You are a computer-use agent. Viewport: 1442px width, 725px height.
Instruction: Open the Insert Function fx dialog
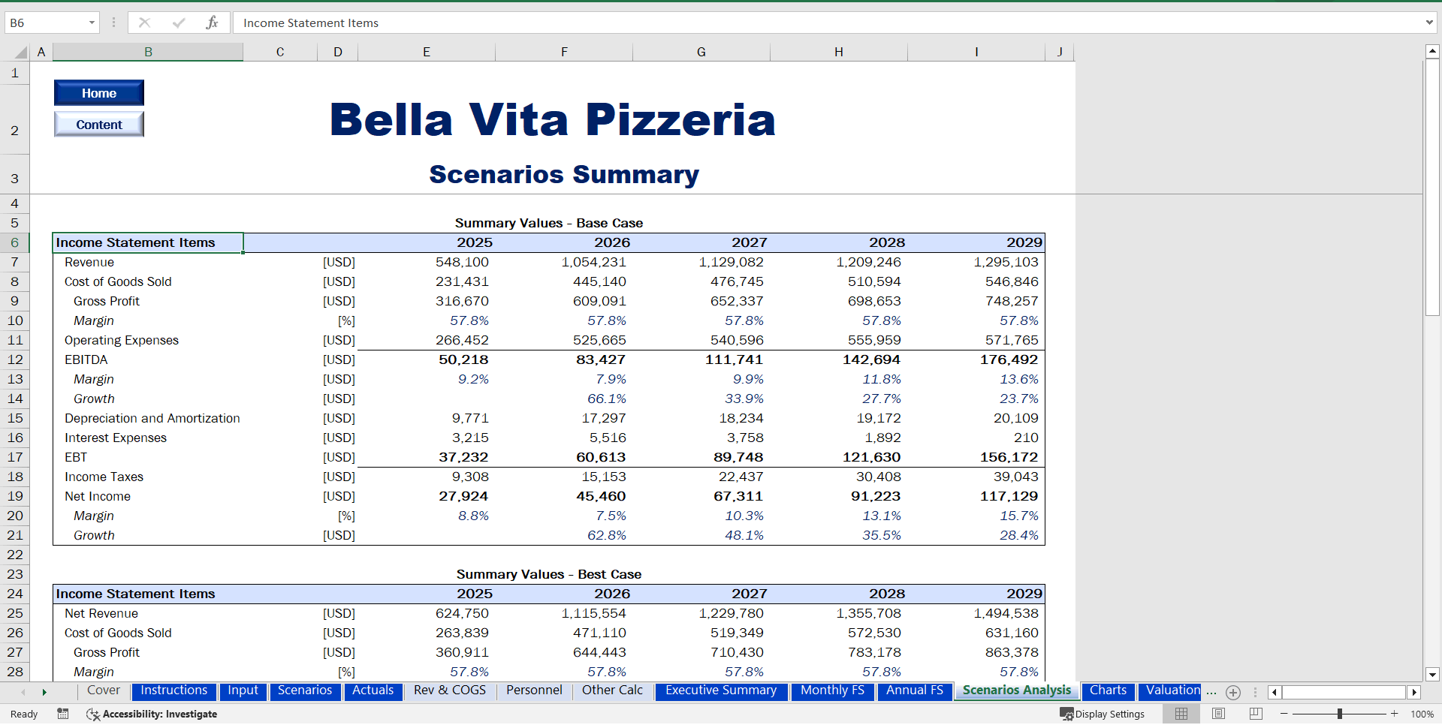pyautogui.click(x=212, y=23)
